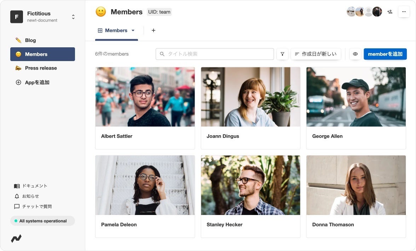Toggle the eye preview visibility button
This screenshot has height=251, width=416.
pos(355,54)
